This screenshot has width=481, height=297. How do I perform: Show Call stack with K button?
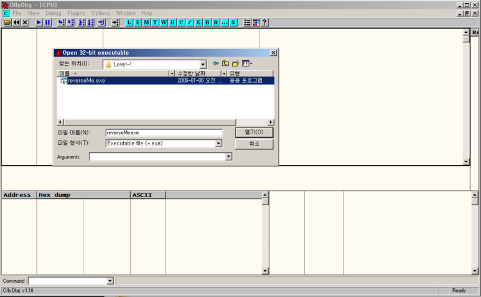(198, 22)
